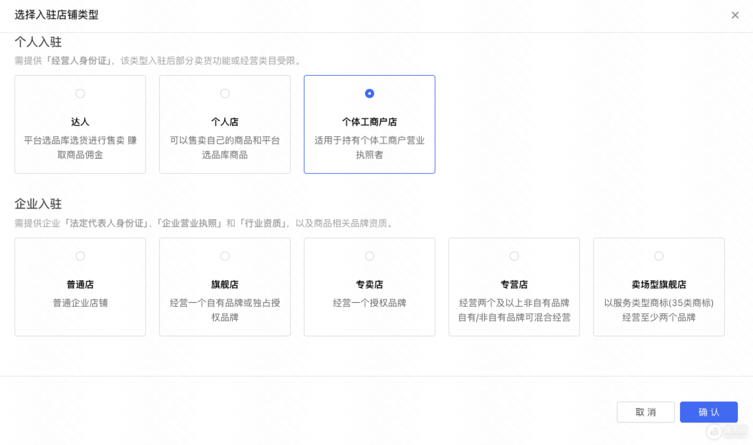
Task: Click description 以服务类型商标(35类商标)
Action: coord(659,303)
